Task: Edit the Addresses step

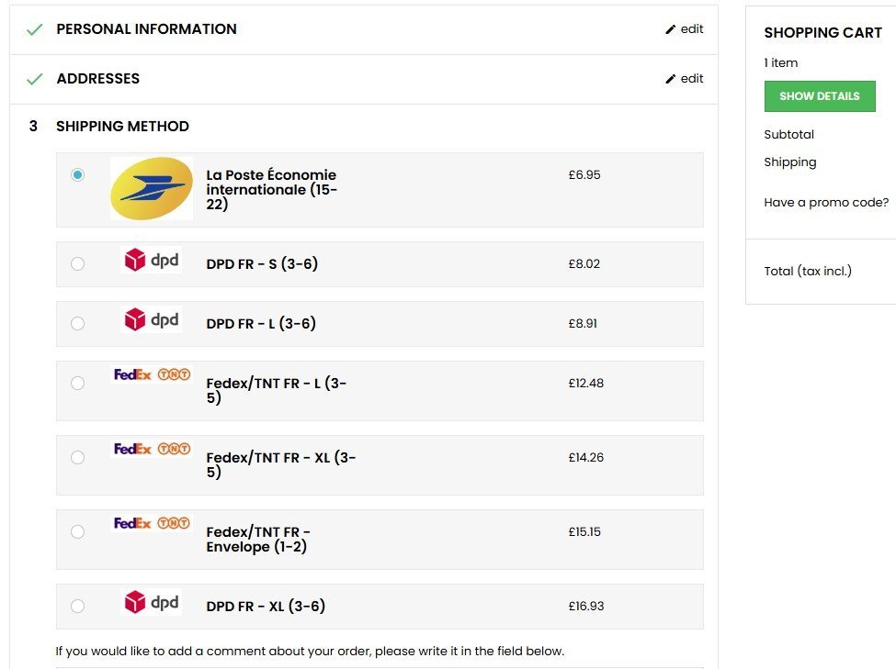Action: pyautogui.click(x=685, y=79)
